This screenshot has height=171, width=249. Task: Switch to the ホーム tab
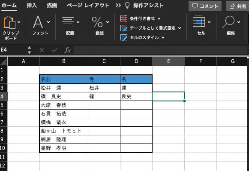pos(9,6)
